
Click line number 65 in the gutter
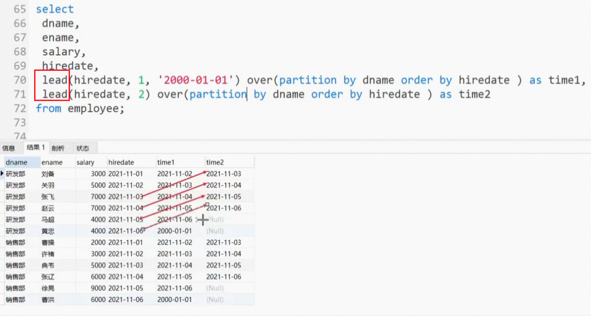point(20,9)
